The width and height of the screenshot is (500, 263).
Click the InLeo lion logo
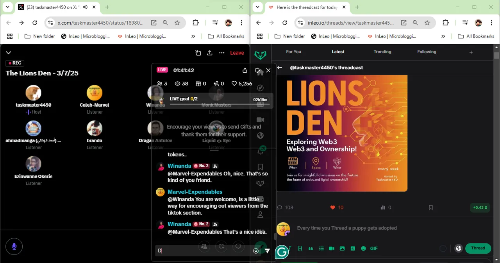(260, 55)
